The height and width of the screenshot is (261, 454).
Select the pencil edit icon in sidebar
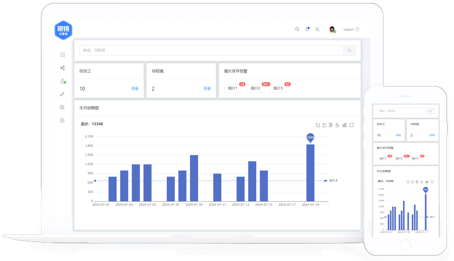pos(62,94)
